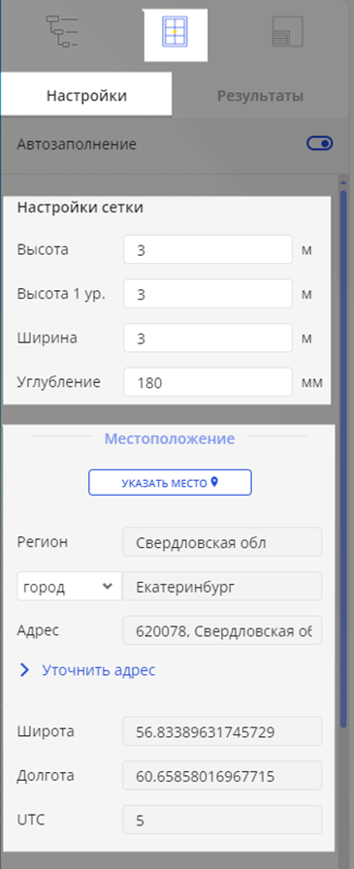Click the Ширина input field
Viewport: 354px width, 869px height.
[208, 338]
